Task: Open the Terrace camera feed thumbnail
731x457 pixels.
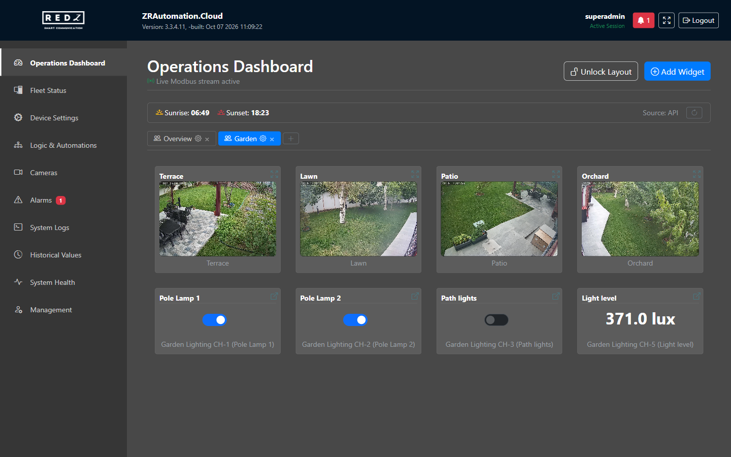Action: (x=218, y=219)
